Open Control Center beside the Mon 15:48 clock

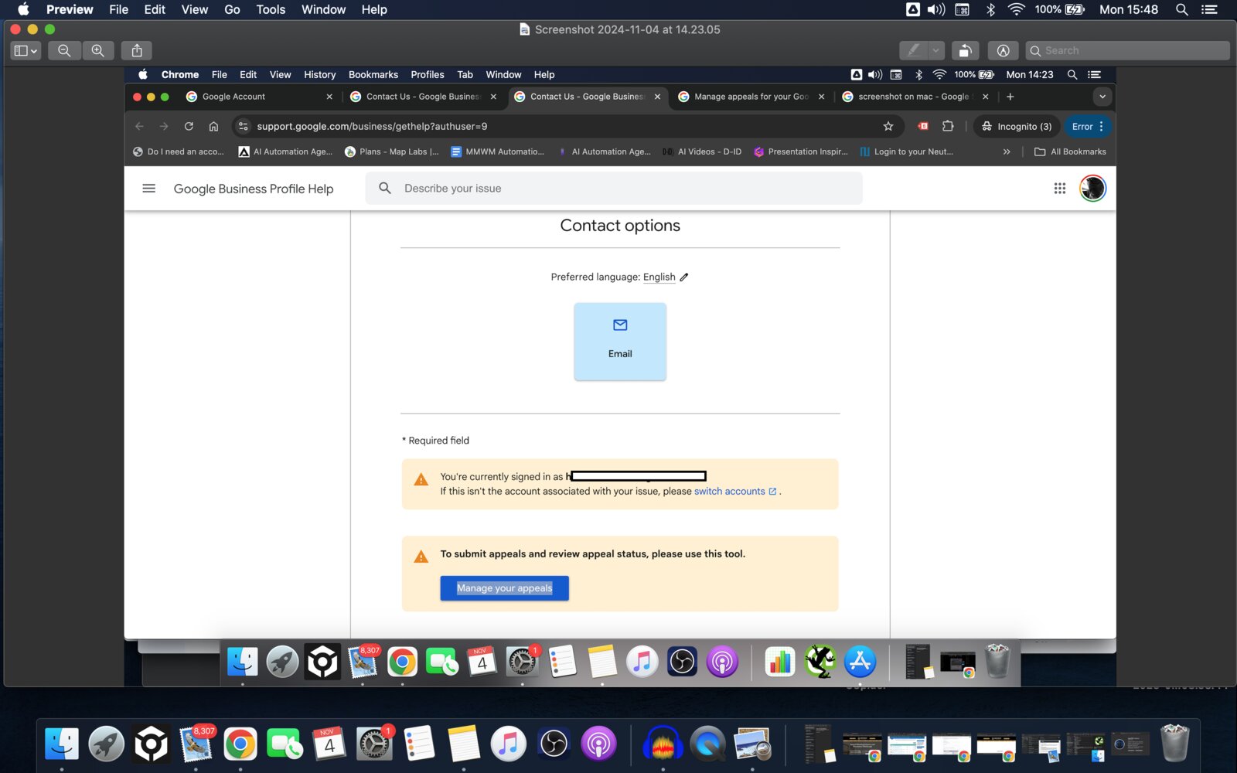pyautogui.click(x=1209, y=9)
